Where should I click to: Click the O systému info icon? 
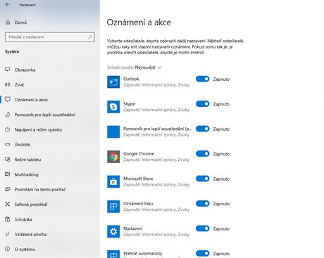point(8,249)
